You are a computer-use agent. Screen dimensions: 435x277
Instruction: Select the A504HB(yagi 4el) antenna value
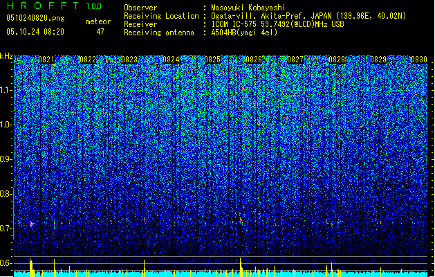click(x=244, y=33)
